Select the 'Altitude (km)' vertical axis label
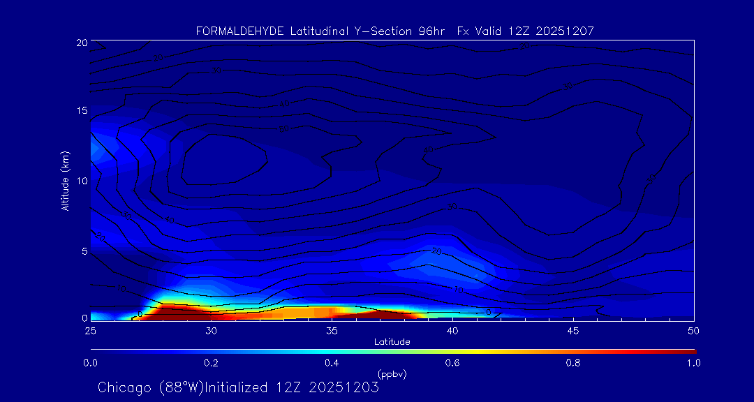The image size is (754, 402). [x=65, y=181]
